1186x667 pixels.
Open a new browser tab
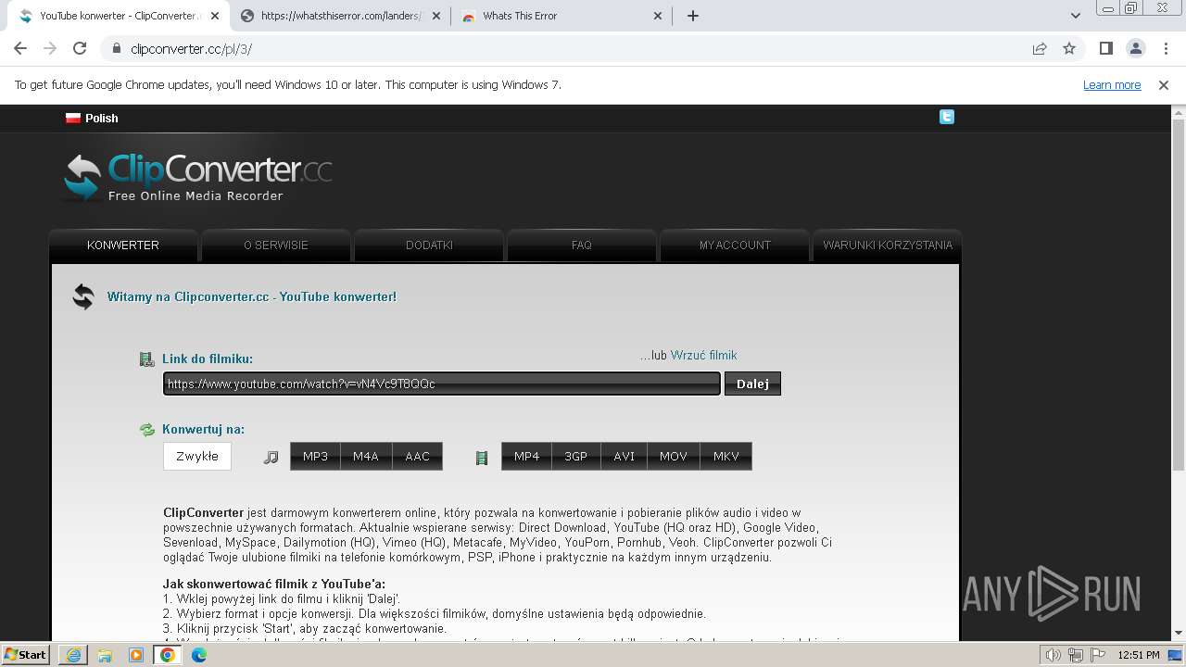click(x=692, y=16)
